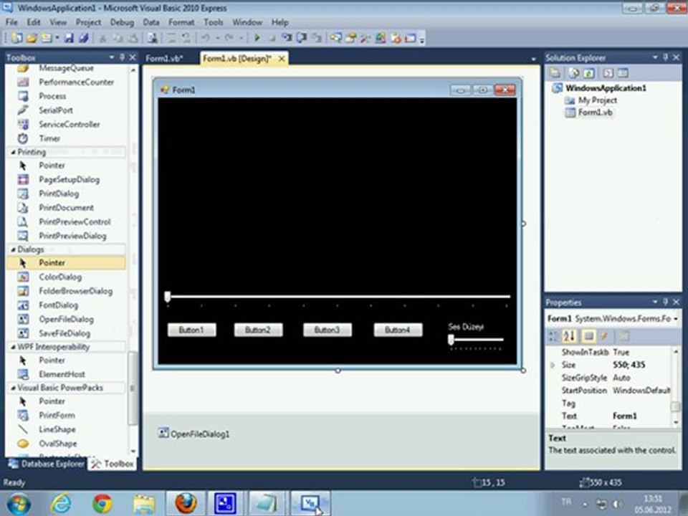Open the Debug menu
This screenshot has height=516, width=688.
point(122,22)
